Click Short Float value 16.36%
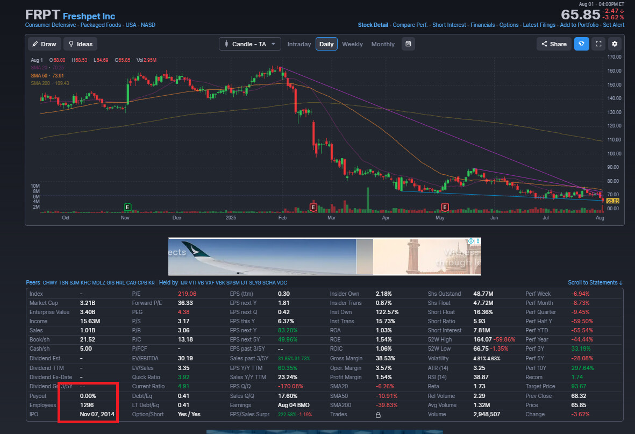 (x=483, y=312)
